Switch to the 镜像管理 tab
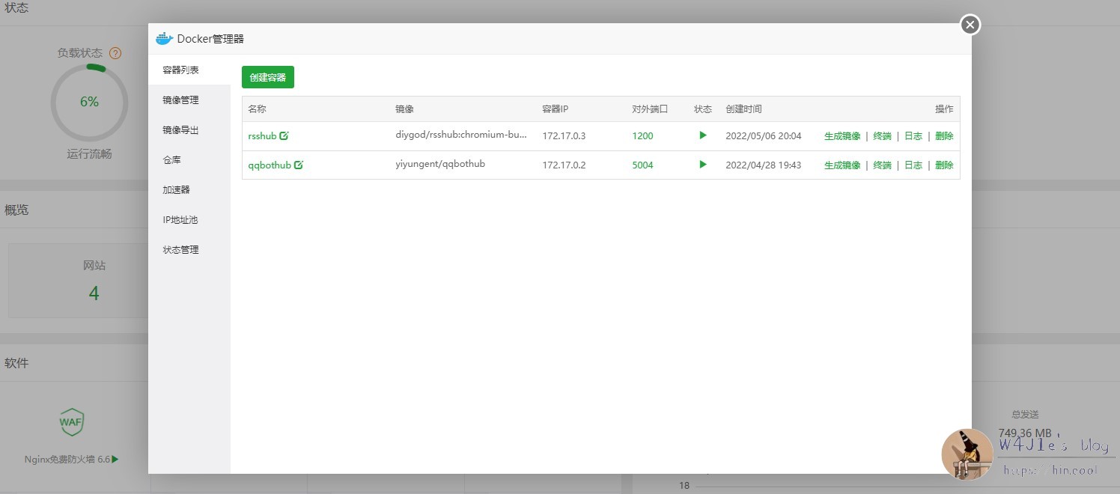 (181, 100)
